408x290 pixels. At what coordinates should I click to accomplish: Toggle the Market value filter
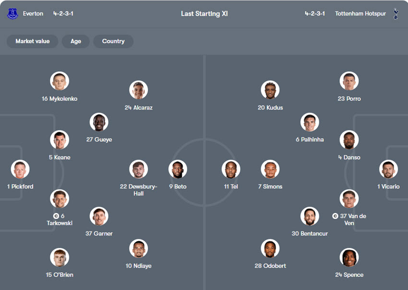(x=32, y=41)
